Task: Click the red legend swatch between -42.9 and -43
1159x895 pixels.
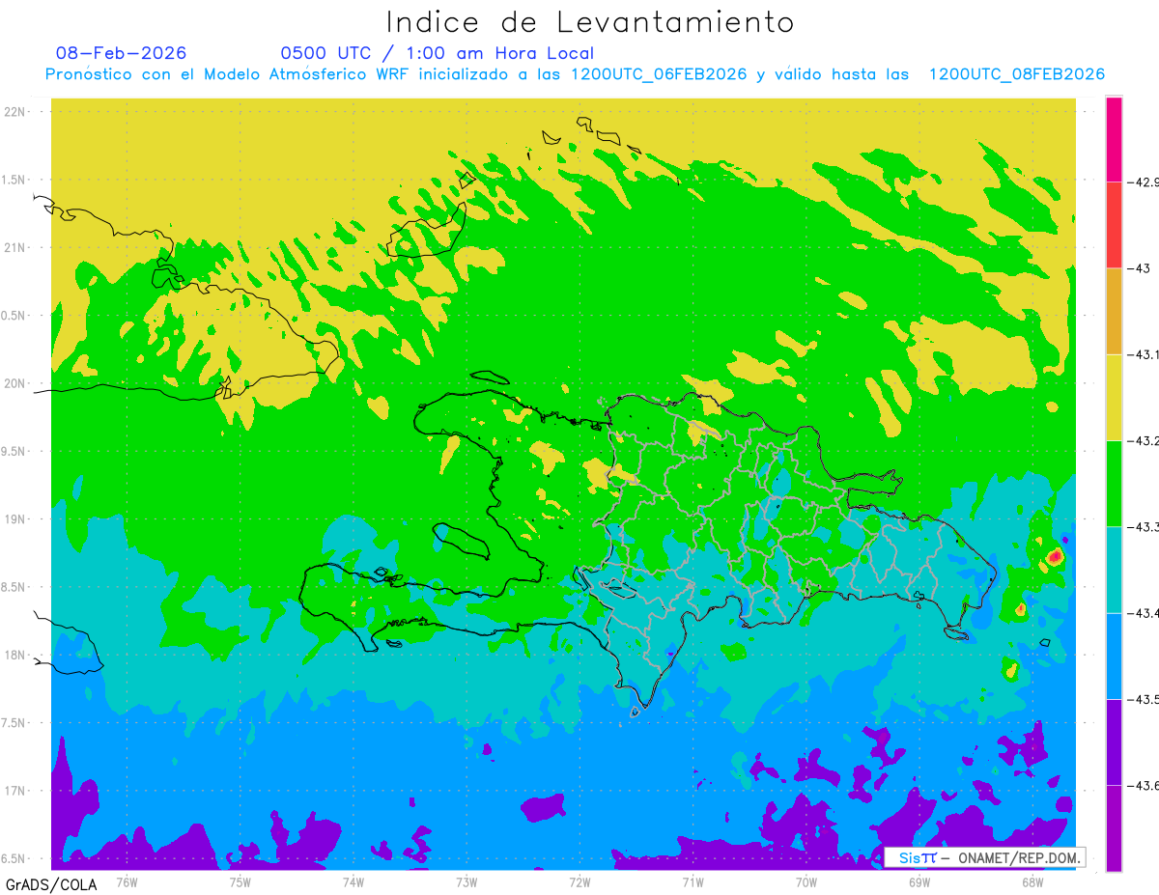Action: click(x=1114, y=225)
